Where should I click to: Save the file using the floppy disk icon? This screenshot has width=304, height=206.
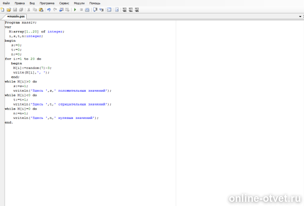pos(15,10)
